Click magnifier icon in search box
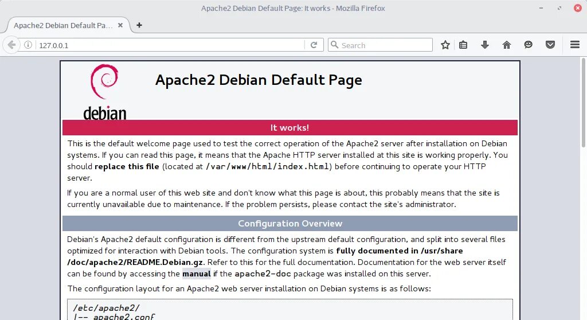This screenshot has height=320, width=587. pyautogui.click(x=335, y=45)
